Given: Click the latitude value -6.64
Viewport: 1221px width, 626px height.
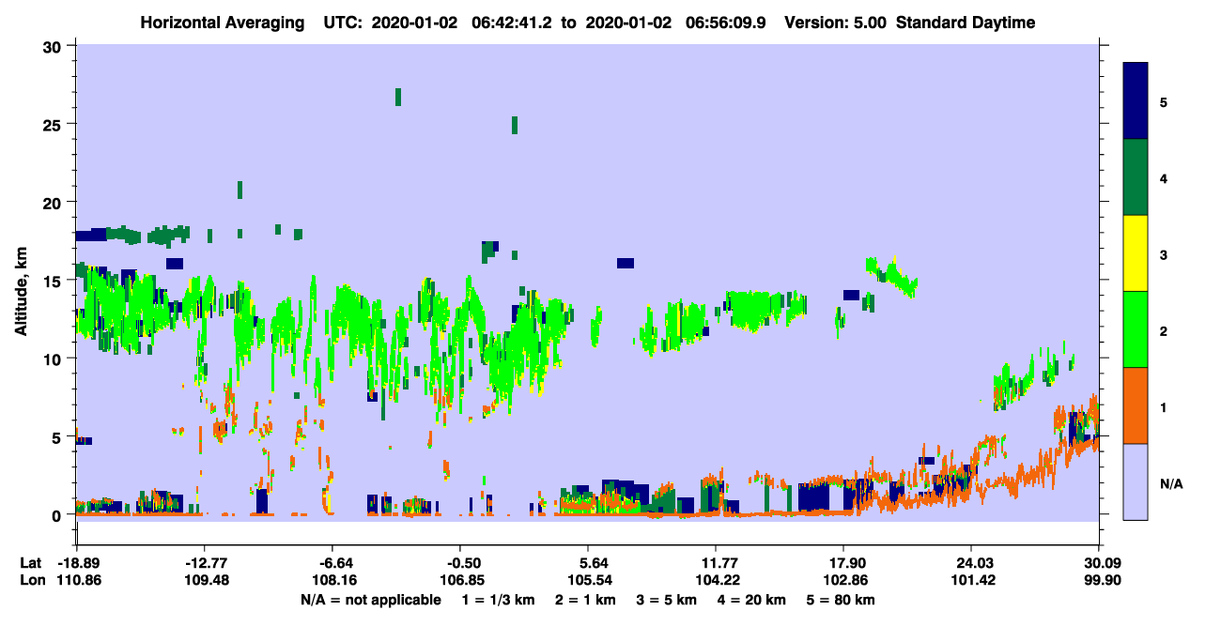Looking at the screenshot, I should click(332, 563).
